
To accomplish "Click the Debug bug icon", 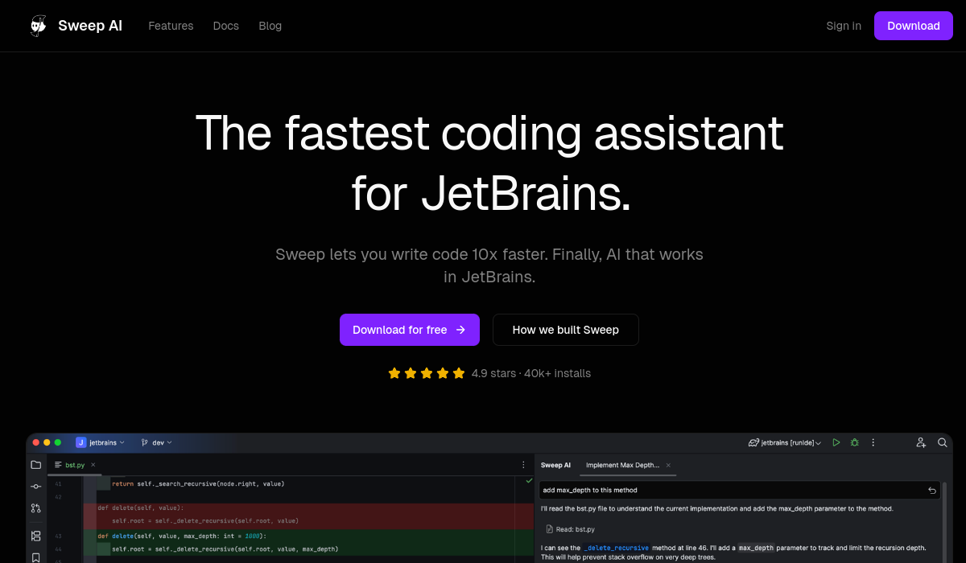I will coord(854,442).
